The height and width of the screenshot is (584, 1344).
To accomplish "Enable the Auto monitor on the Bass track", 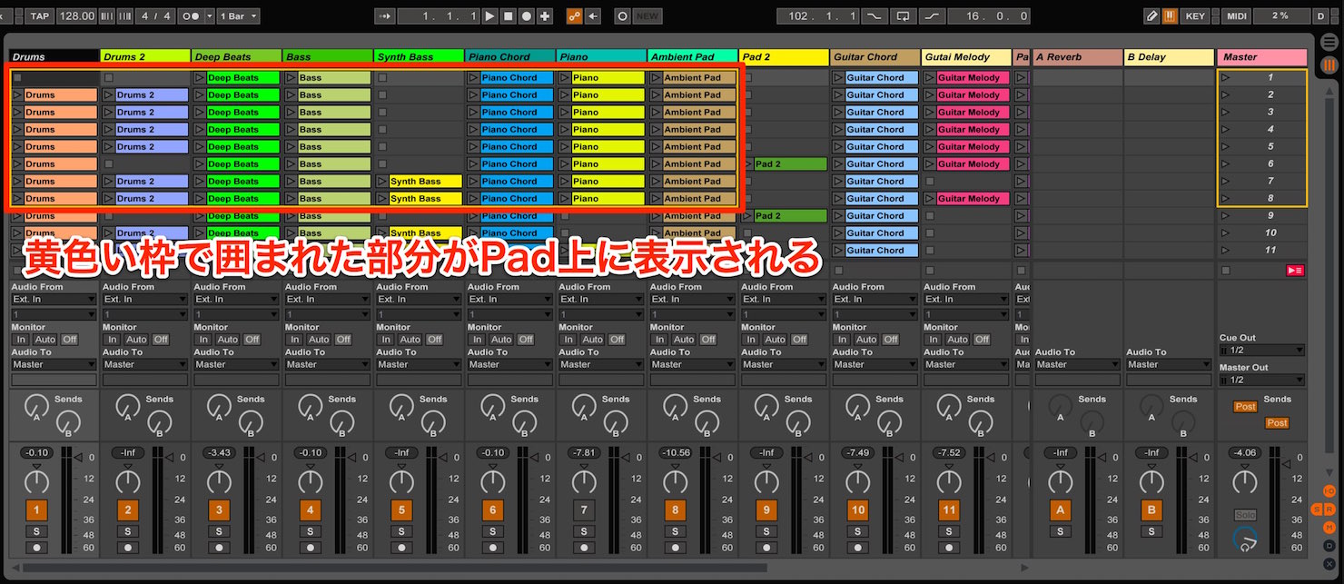I will (319, 340).
